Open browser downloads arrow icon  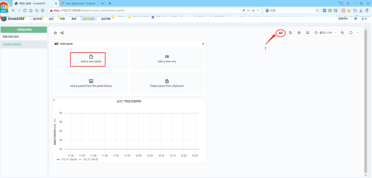tap(361, 10)
